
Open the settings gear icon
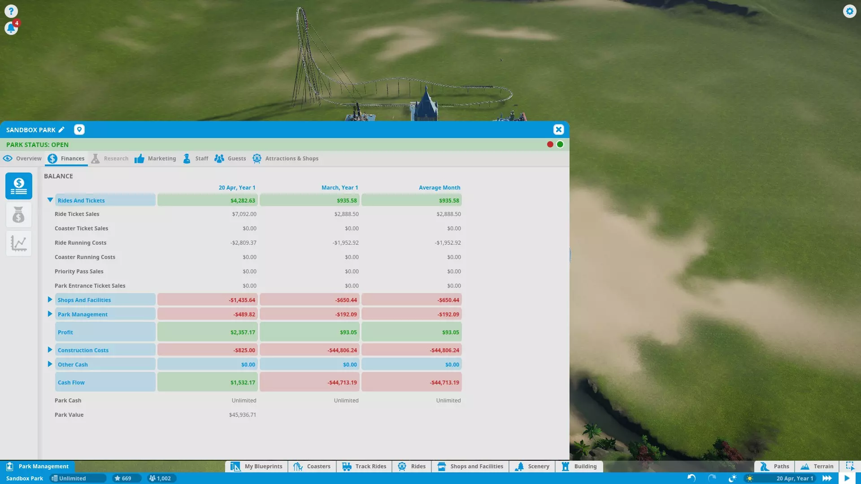tap(849, 11)
